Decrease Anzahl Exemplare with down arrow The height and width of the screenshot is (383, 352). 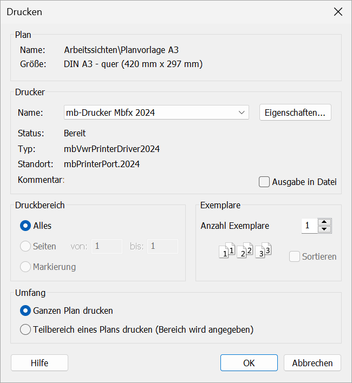point(324,229)
